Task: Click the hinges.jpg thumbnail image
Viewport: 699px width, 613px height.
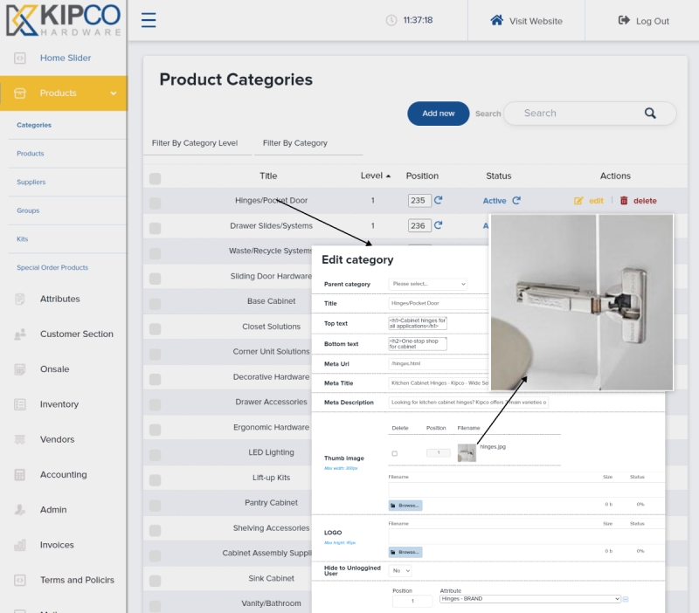Action: tap(466, 453)
